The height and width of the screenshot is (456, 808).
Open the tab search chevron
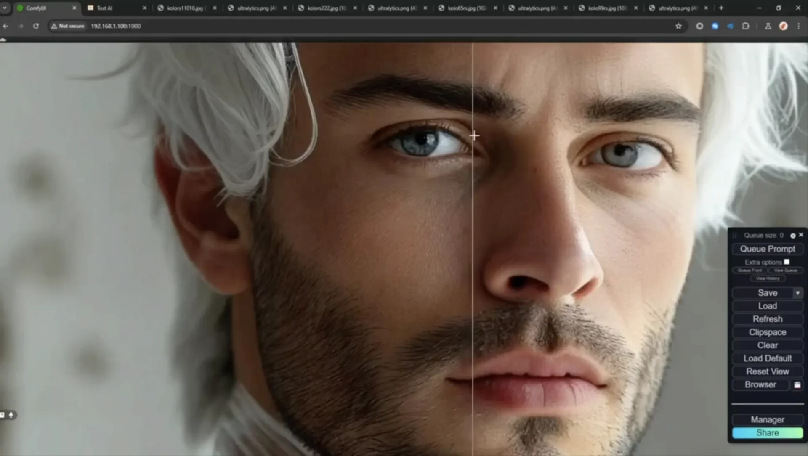click(5, 8)
